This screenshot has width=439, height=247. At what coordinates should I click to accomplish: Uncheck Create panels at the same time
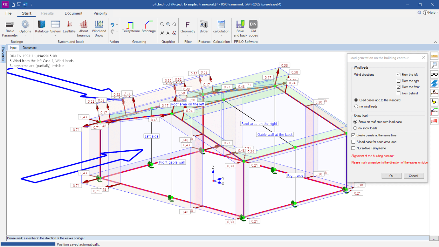353,135
